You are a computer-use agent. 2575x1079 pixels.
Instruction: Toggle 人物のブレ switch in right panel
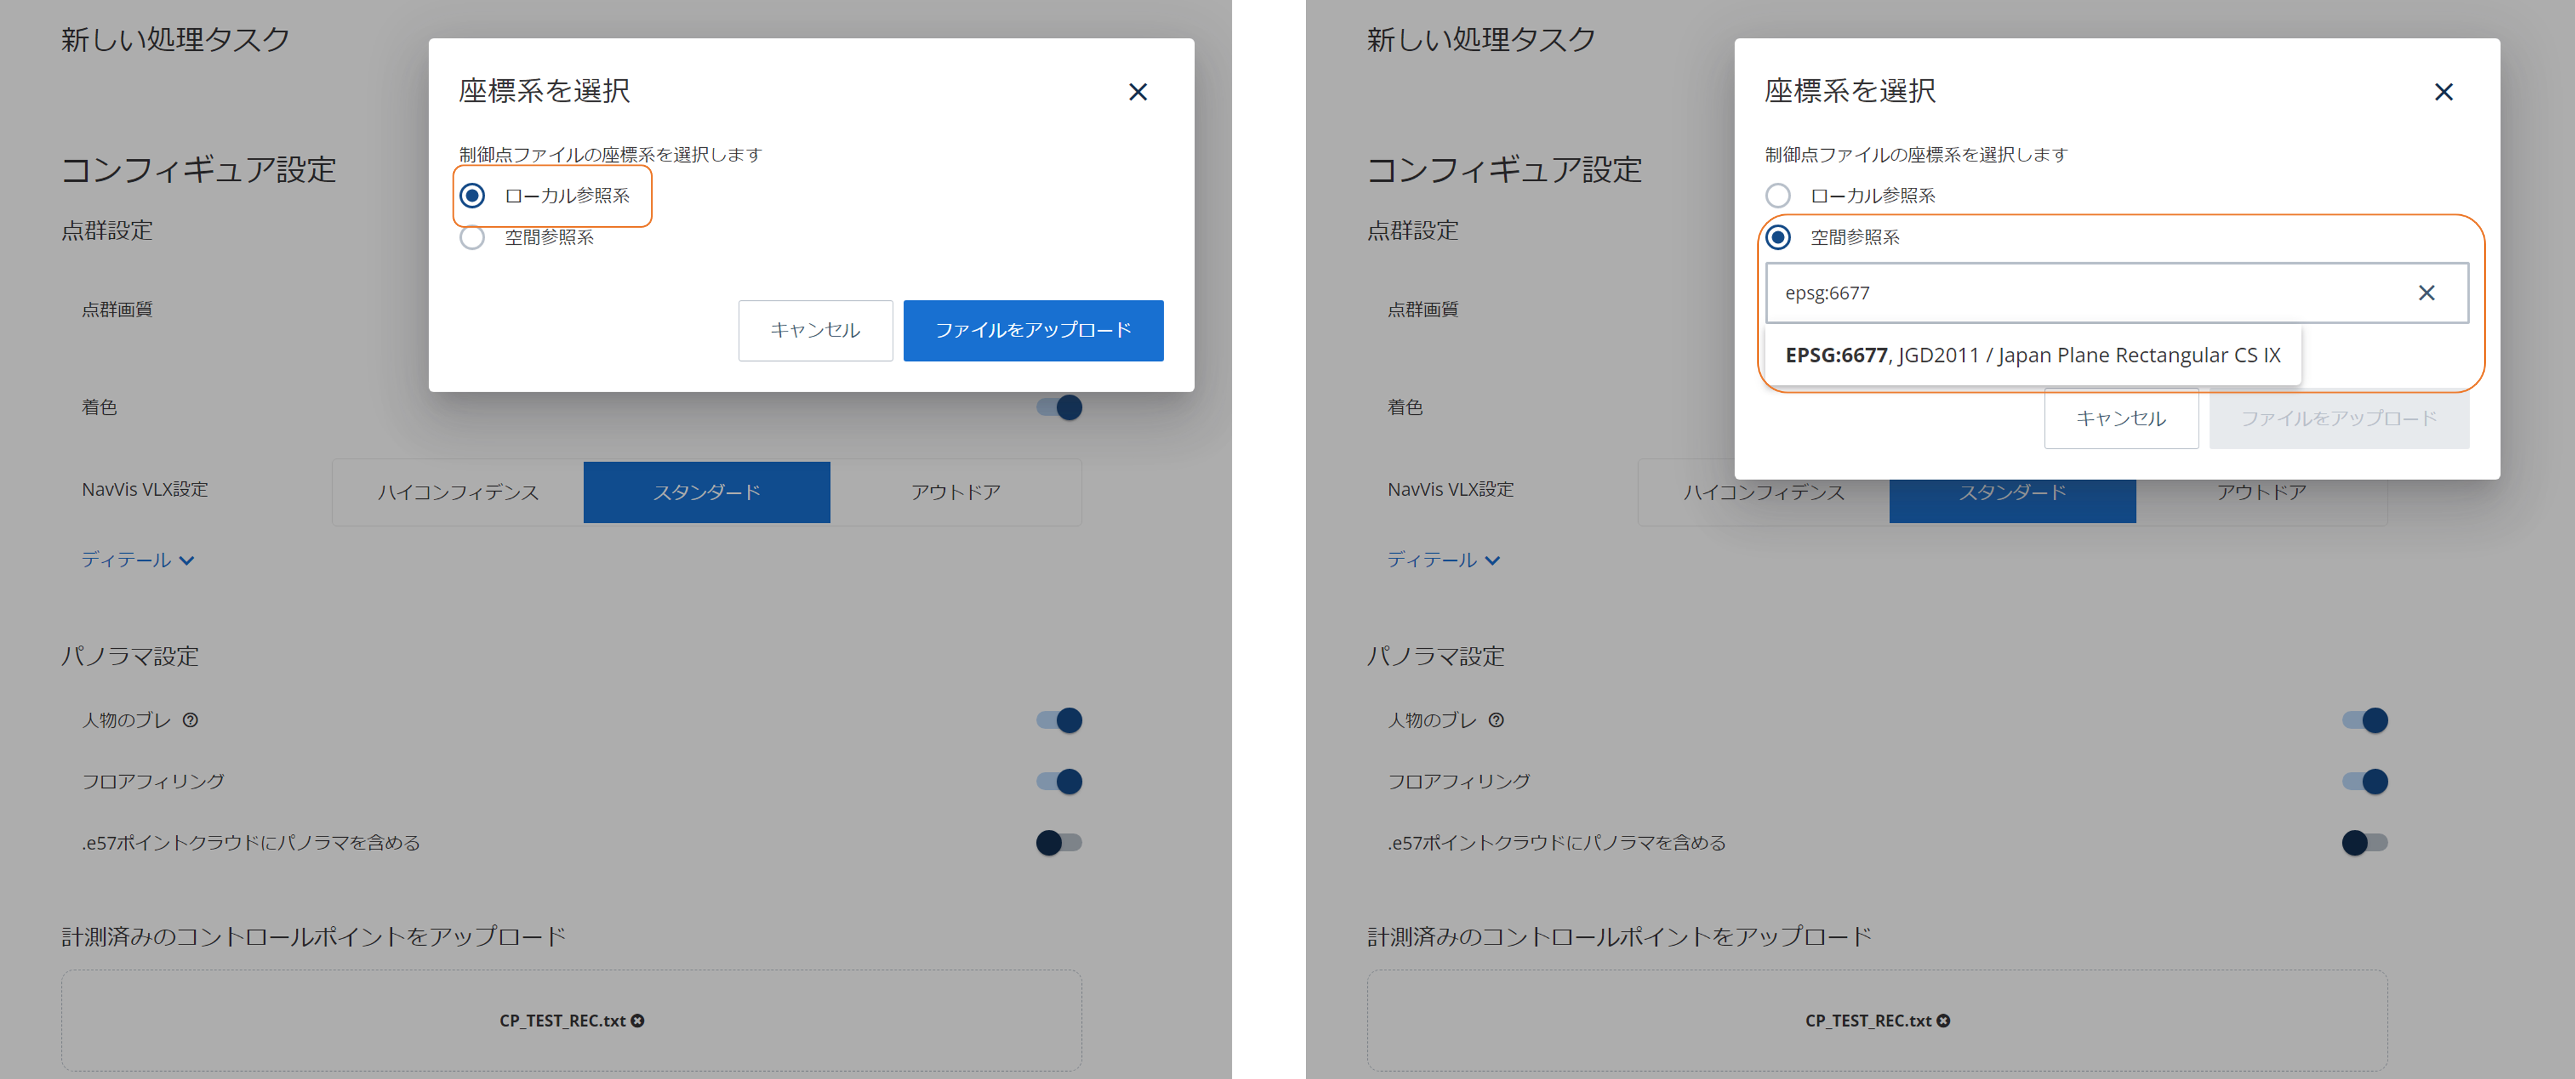pos(2364,719)
